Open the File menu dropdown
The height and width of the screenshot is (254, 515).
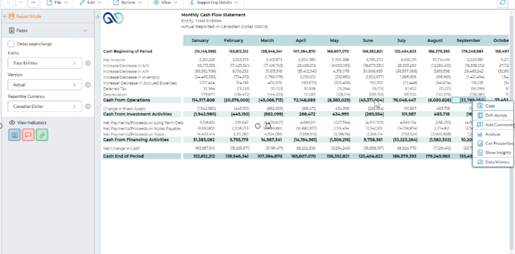(x=57, y=3)
